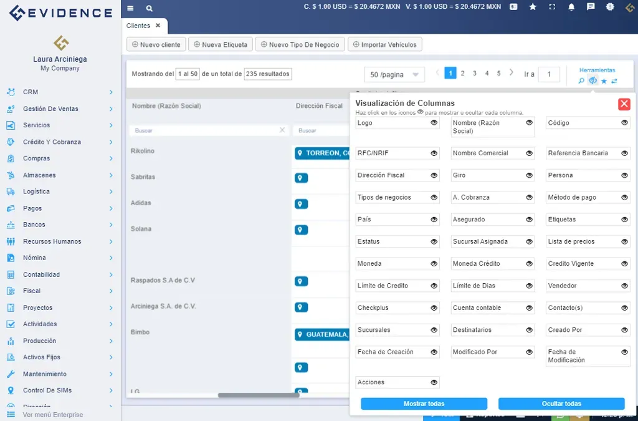The image size is (638, 421).
Task: Open the notifications bell icon
Action: [572, 7]
